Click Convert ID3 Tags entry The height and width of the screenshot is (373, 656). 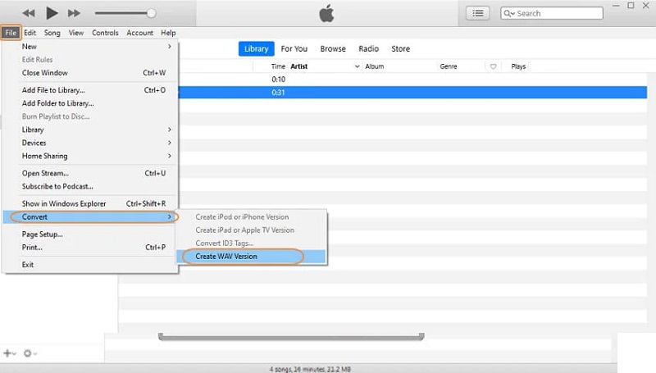coord(251,243)
